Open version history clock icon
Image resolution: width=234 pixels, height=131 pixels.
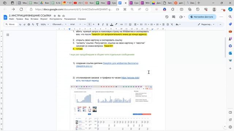[167, 17]
